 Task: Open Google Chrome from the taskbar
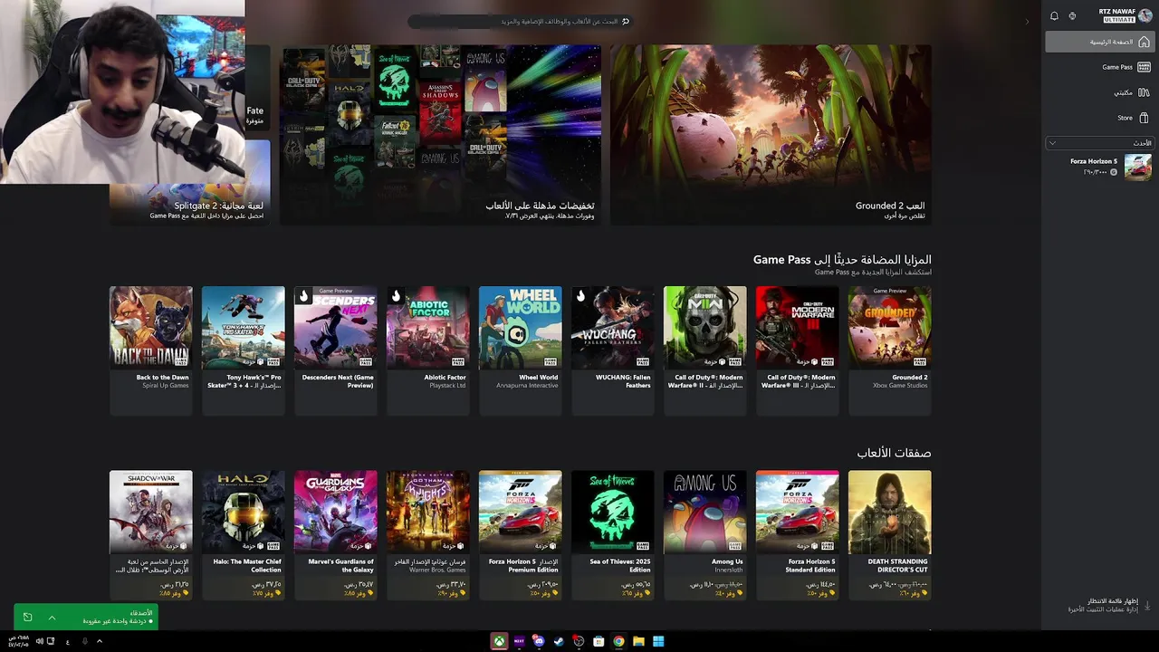(x=618, y=641)
